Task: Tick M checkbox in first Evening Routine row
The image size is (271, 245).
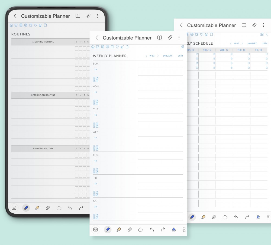Action: pos(80,155)
